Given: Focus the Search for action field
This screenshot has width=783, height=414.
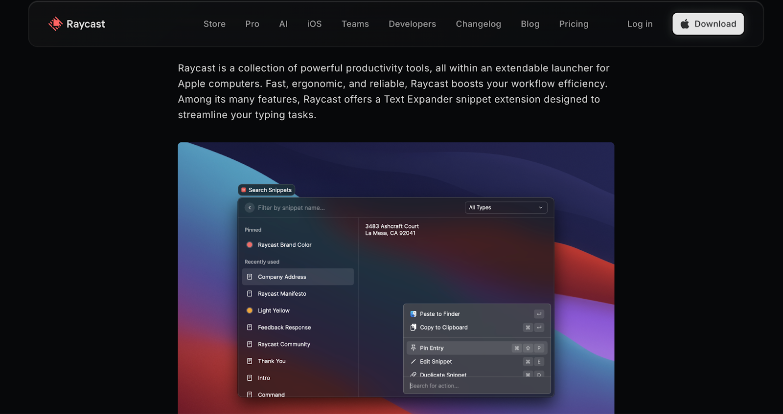Looking at the screenshot, I should [x=477, y=386].
